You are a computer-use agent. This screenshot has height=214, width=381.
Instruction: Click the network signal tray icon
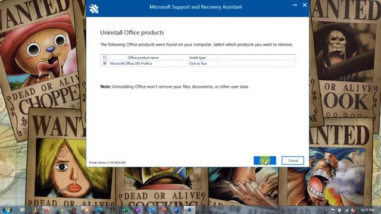[x=346, y=210]
